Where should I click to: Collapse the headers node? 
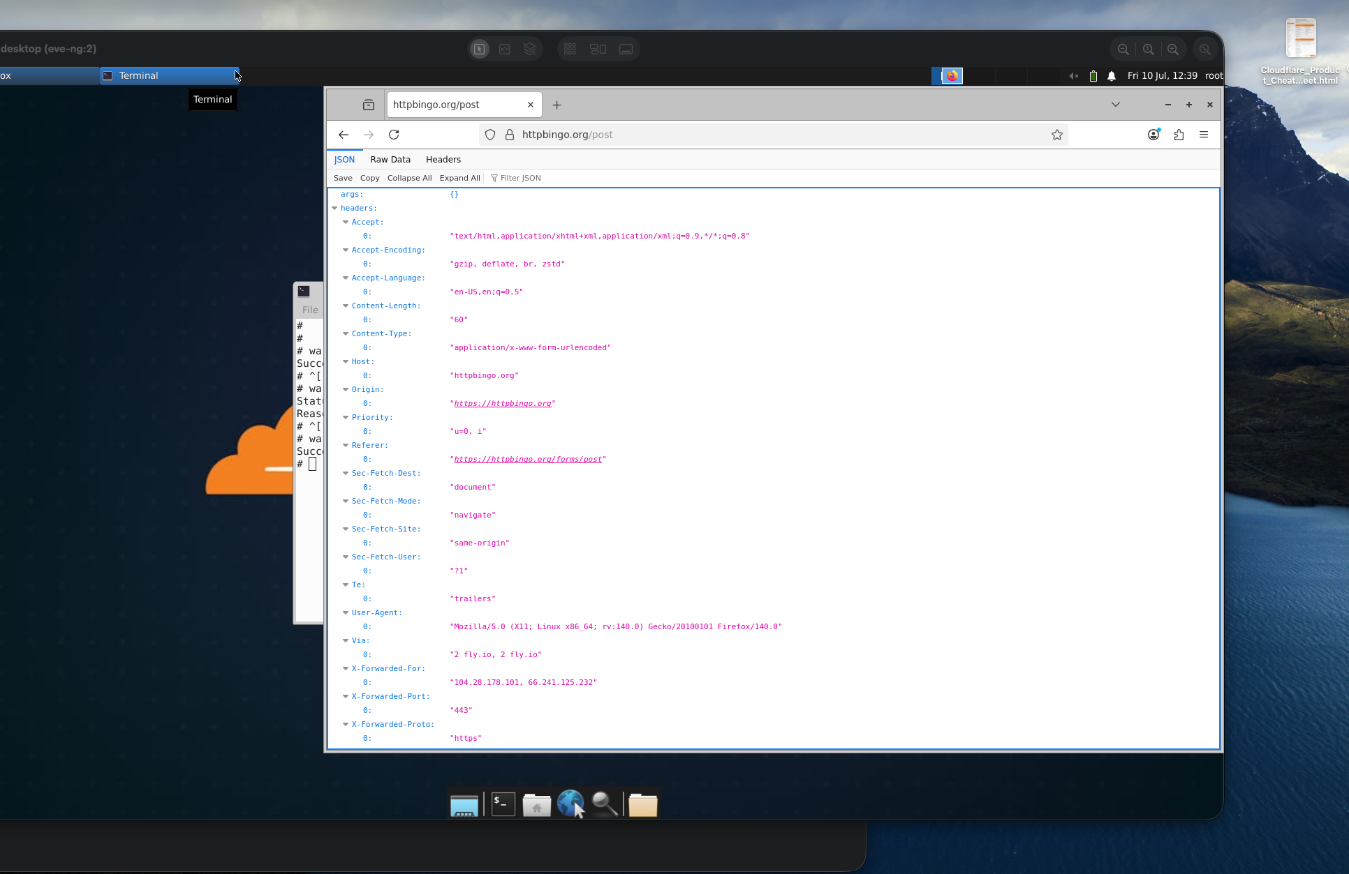coord(334,208)
